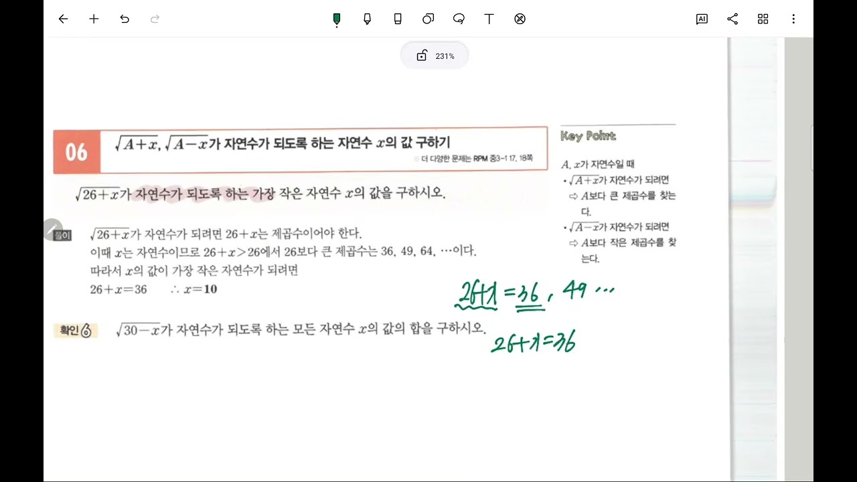The width and height of the screenshot is (857, 482).
Task: Tap the floating pencil edit button
Action: pyautogui.click(x=52, y=229)
